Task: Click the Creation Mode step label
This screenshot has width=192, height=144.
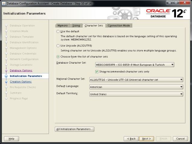Action: point(19,31)
